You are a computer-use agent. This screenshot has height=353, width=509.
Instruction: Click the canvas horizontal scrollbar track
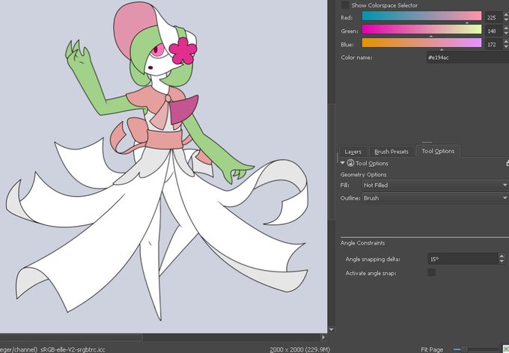click(231, 337)
